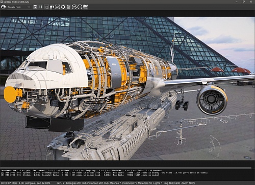
Task: Click the circular arrows reset icon
Action: [x=74, y=7]
